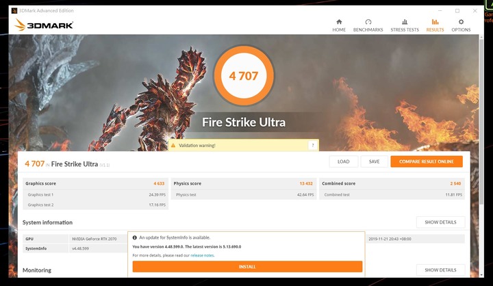Click the 3DMark logo
Image resolution: width=493 pixels, height=286 pixels.
(44, 25)
